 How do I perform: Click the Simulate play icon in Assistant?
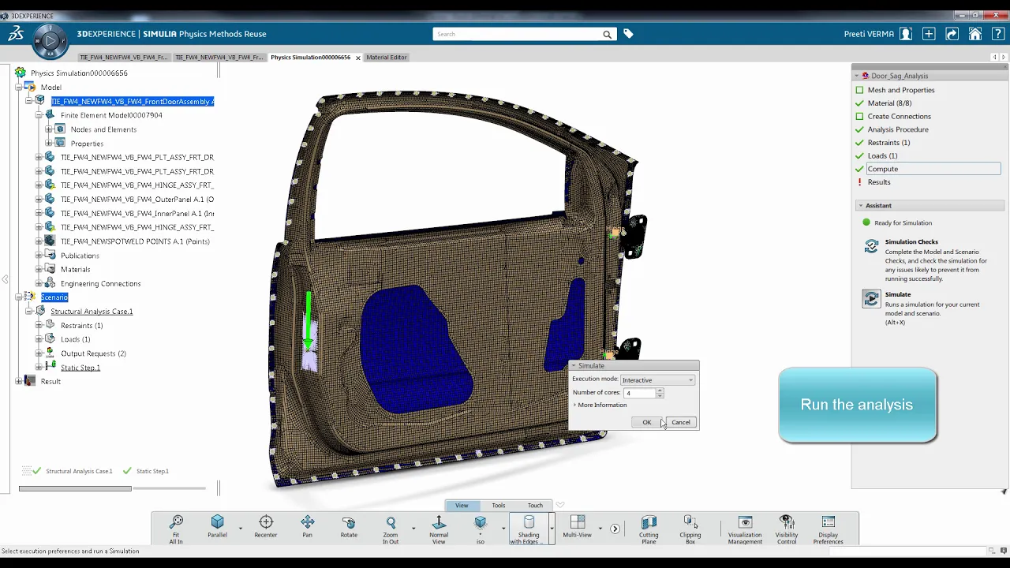coord(871,299)
